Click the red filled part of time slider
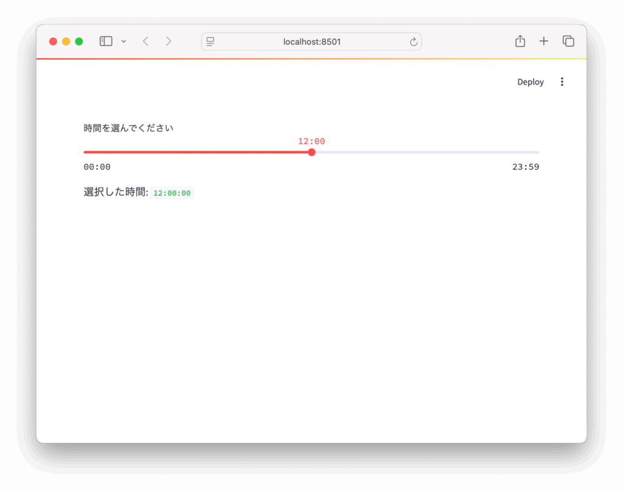 (x=195, y=152)
